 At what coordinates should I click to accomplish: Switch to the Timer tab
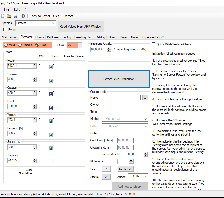[x=112, y=37]
